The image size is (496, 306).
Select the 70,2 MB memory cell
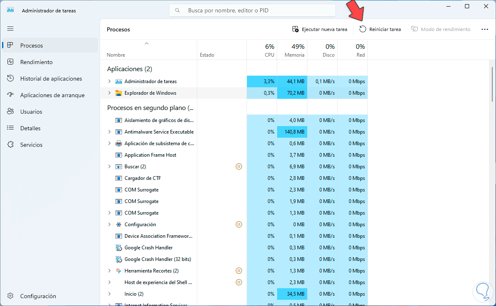click(292, 93)
